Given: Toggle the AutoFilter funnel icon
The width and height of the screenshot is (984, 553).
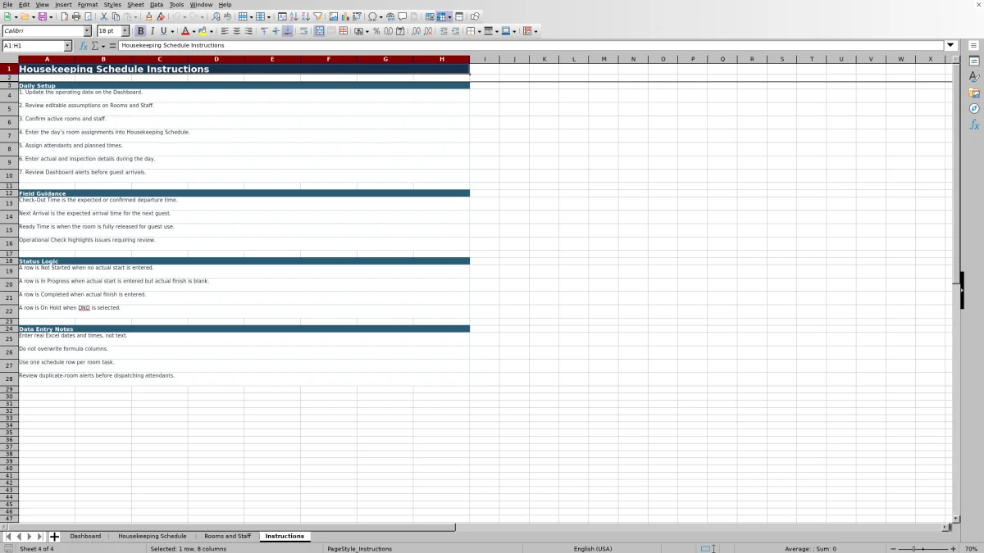Looking at the screenshot, I should pyautogui.click(x=317, y=16).
